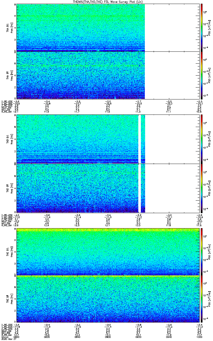Click the 0900 time tick label
The image size is (213, 341).
click(108, 337)
